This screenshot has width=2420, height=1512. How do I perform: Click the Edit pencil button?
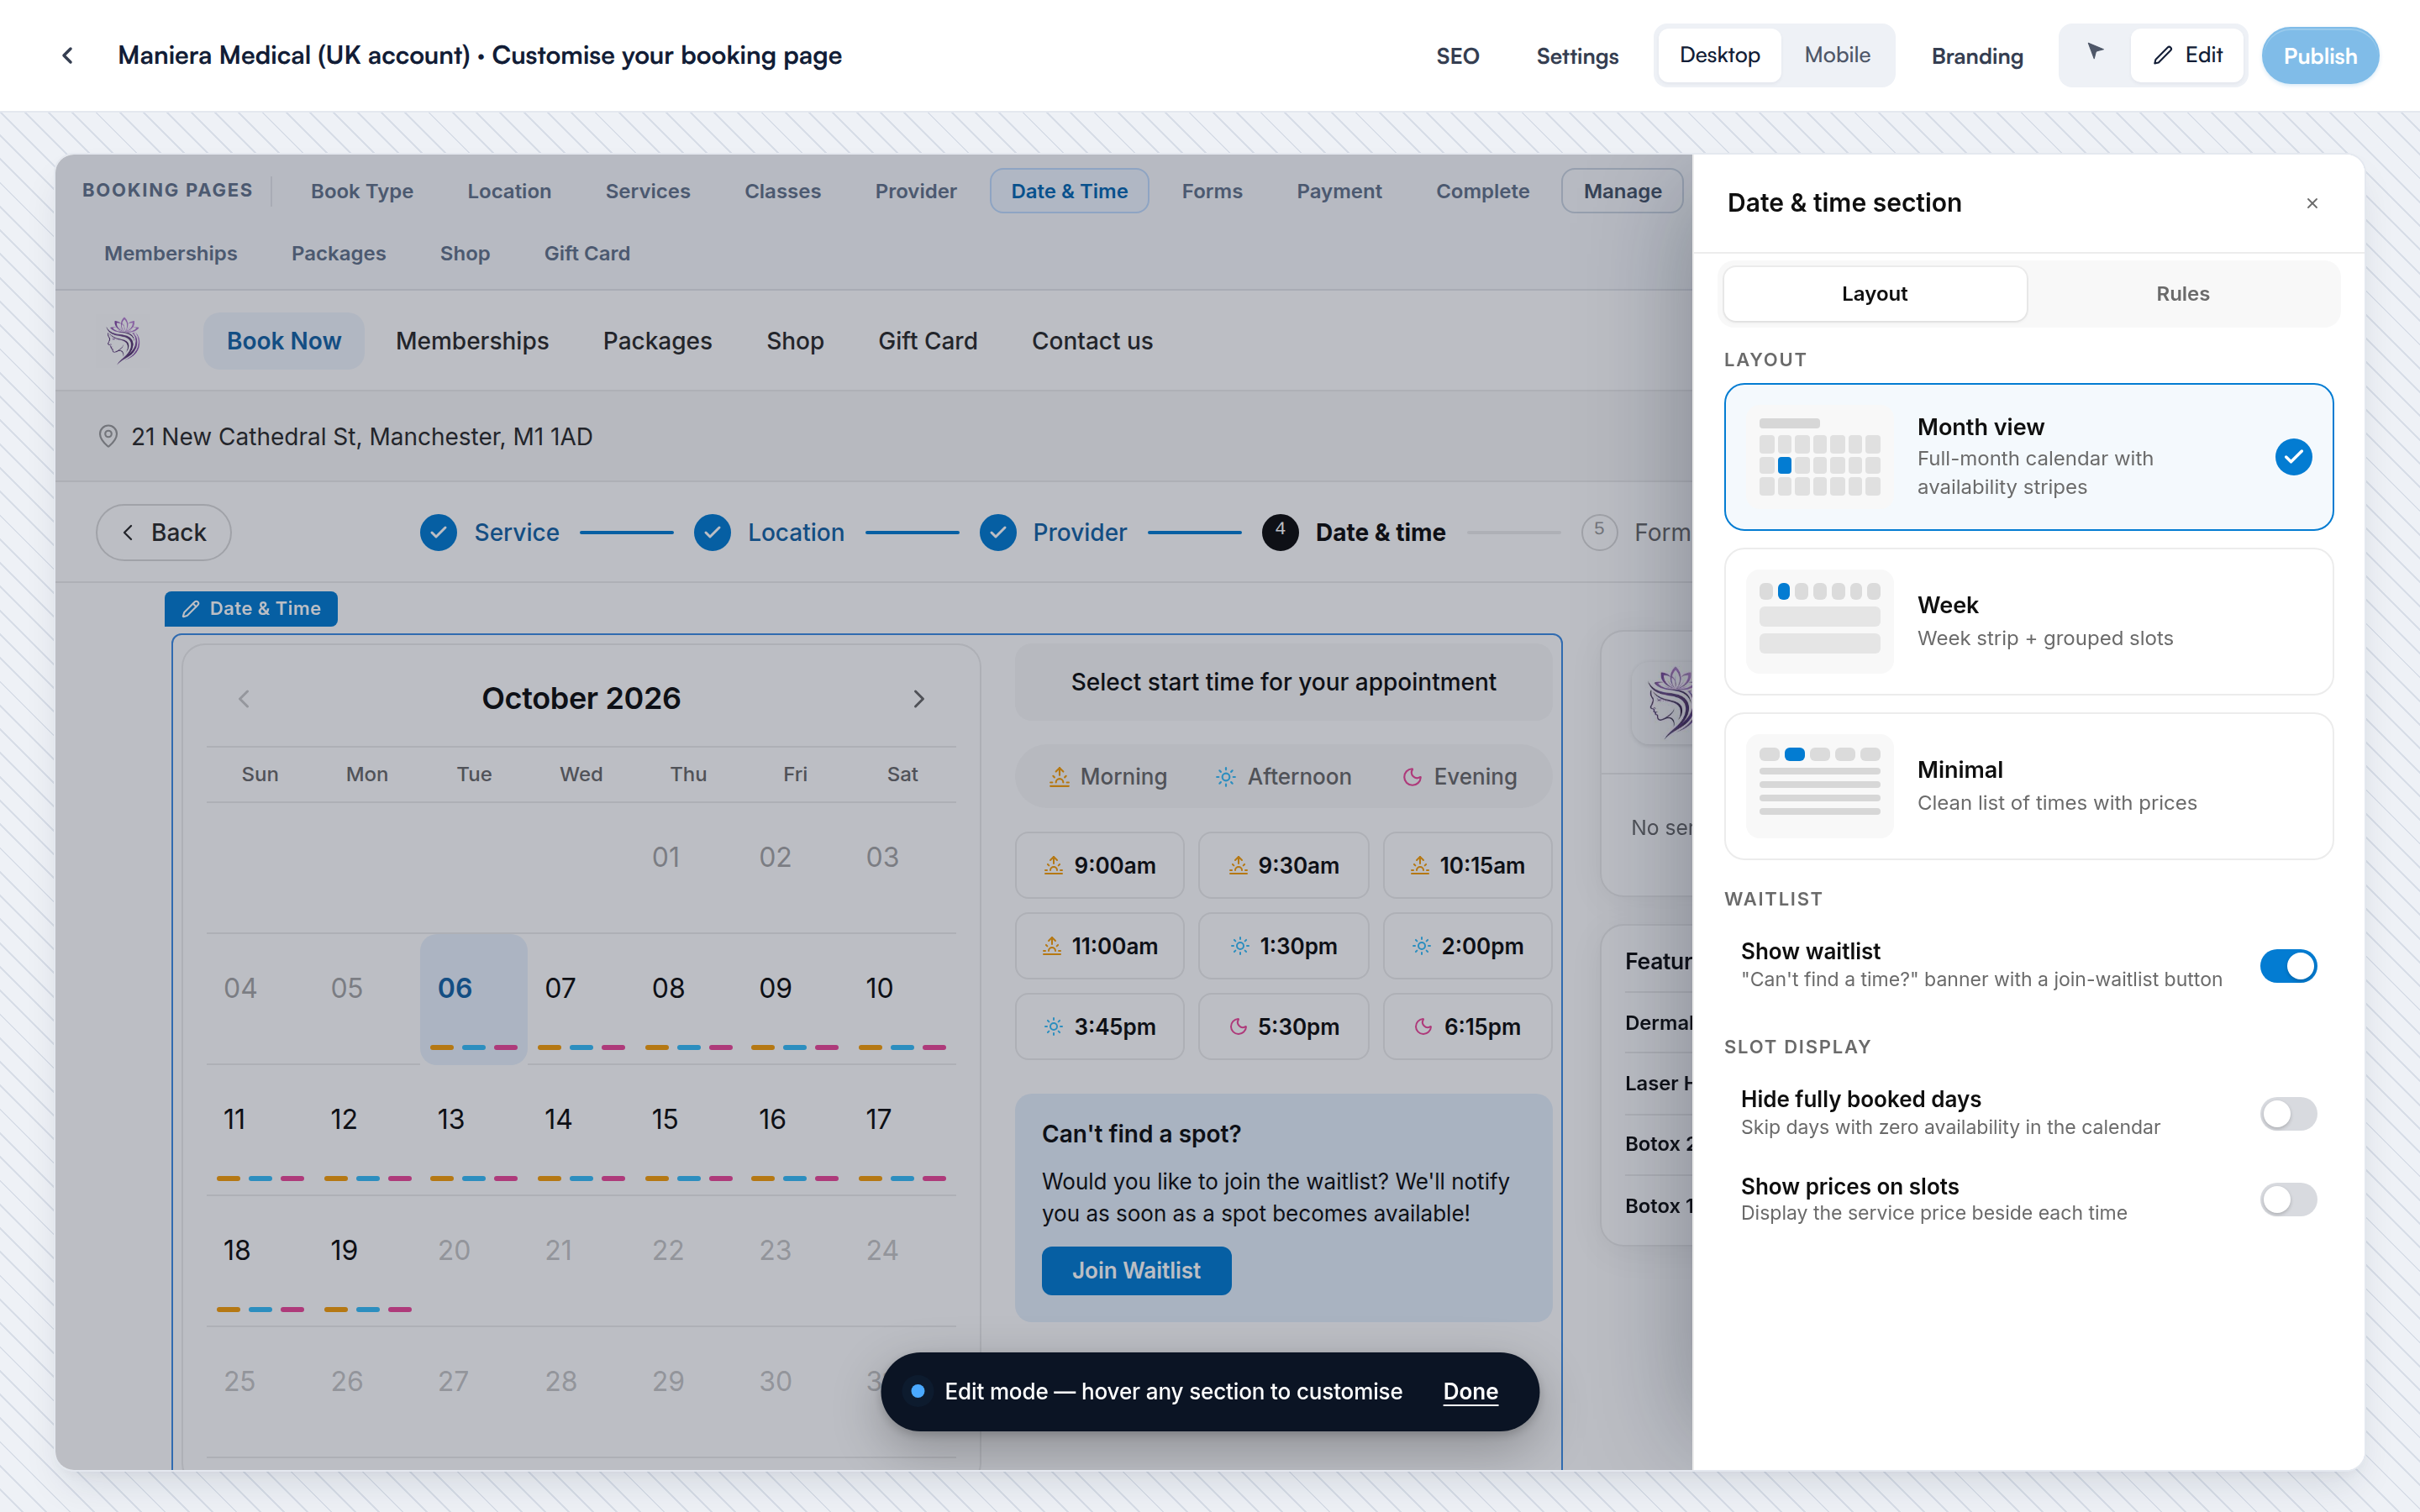2187,55
